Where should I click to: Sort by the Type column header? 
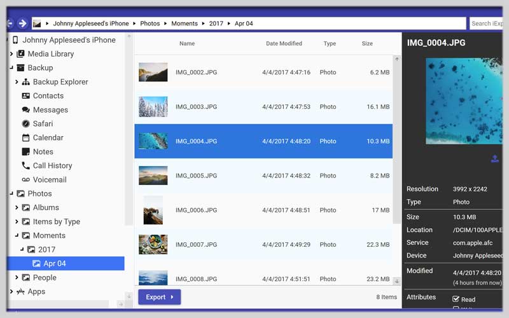330,43
